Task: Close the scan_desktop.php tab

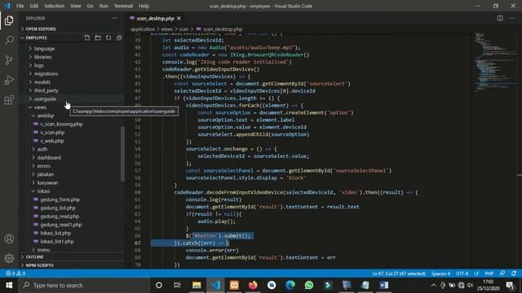Action: tap(179, 18)
